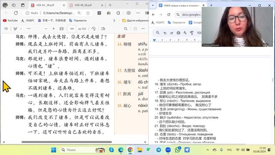Click right arrow of PDF horizontal scrollbar
This screenshot has width=275, height=155.
(145, 142)
